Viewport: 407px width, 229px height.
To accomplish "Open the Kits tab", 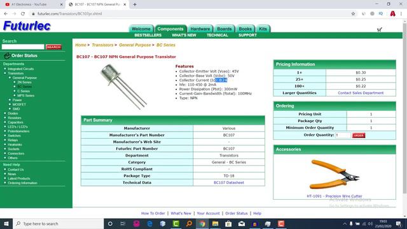I will [x=263, y=29].
